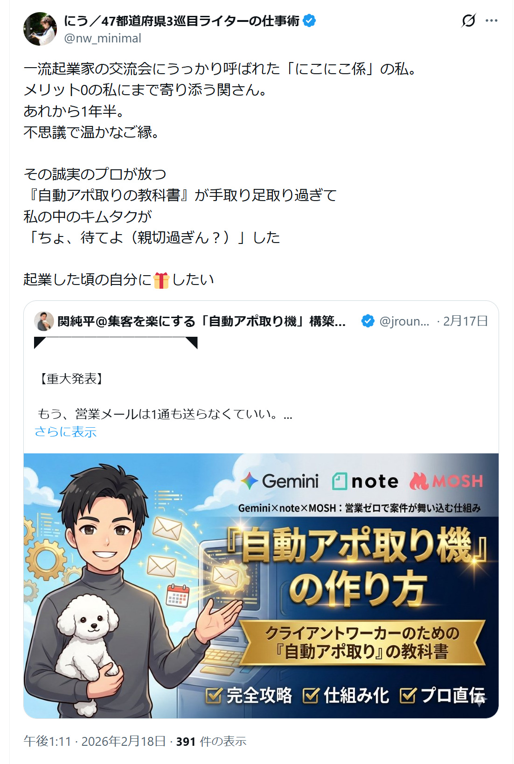Expand quoted tweet with さらに表示
Image resolution: width=514 pixels, height=764 pixels.
click(x=65, y=432)
